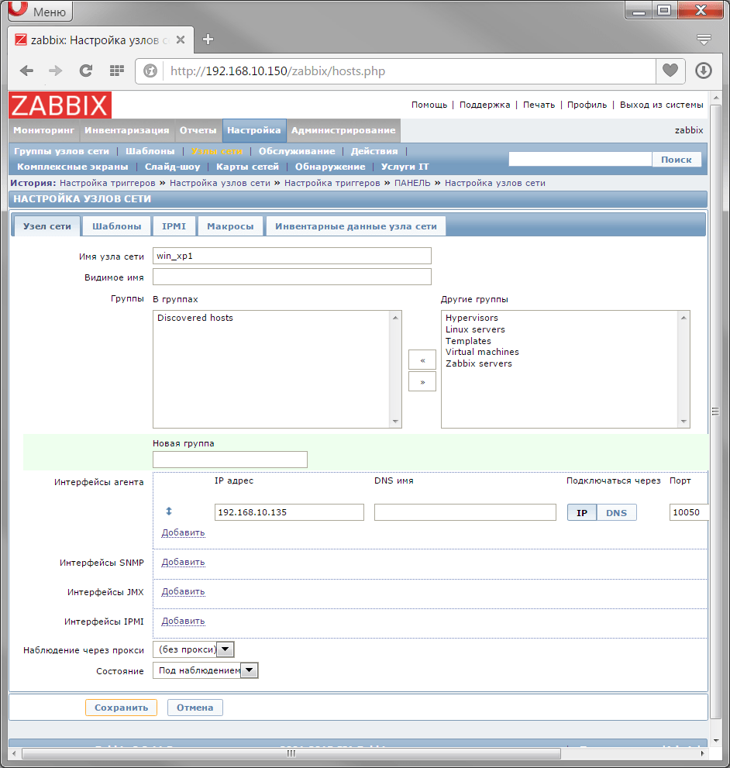
Task: Click the browser back arrow icon
Action: click(26, 71)
